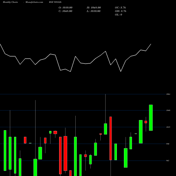This screenshot has height=176, width=176.
Task: Click the 1015 price axis label
Action: 168,127
